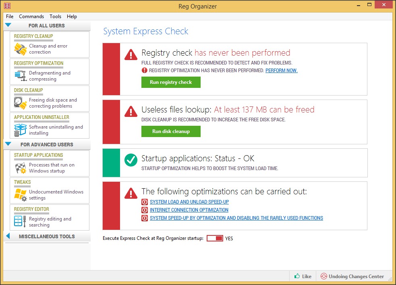Click the window resize grip in status bar corner
396x285 pixels.
[x=390, y=279]
